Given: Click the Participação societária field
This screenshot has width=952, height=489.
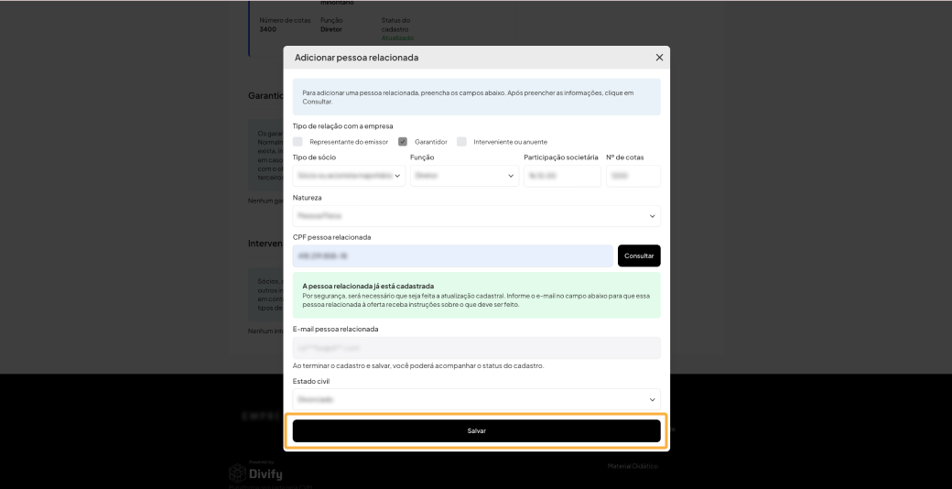Looking at the screenshot, I should click(562, 176).
